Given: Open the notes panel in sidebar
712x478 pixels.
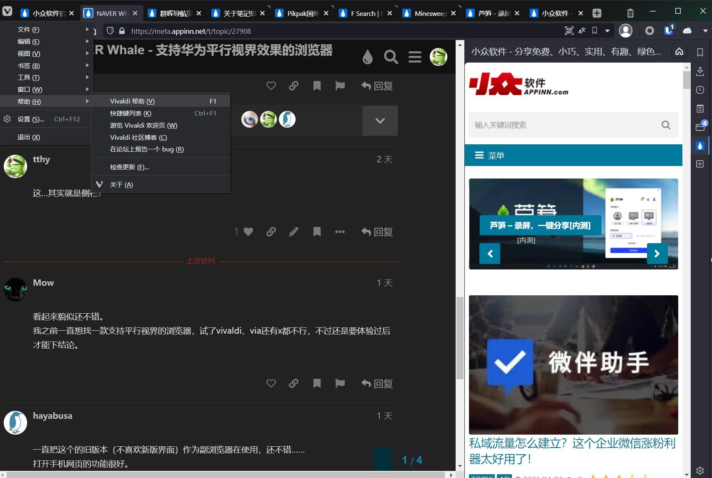Looking at the screenshot, I should 700,109.
